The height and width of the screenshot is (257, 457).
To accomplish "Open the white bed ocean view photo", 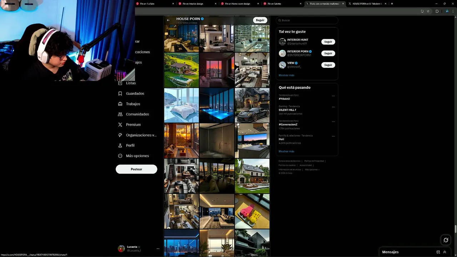I will pyautogui.click(x=181, y=105).
